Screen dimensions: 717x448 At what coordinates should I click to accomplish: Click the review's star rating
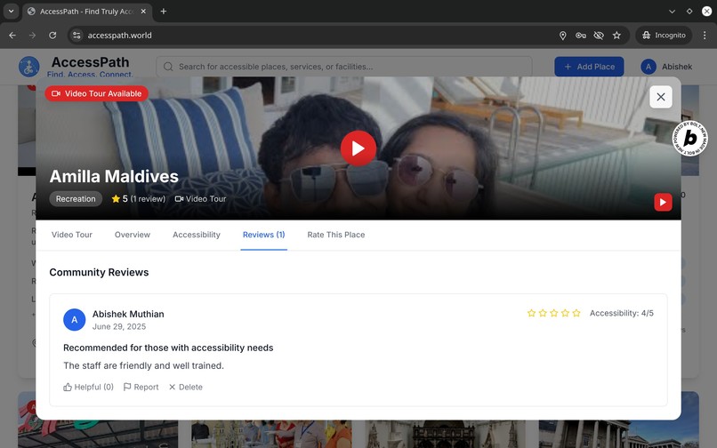click(553, 313)
